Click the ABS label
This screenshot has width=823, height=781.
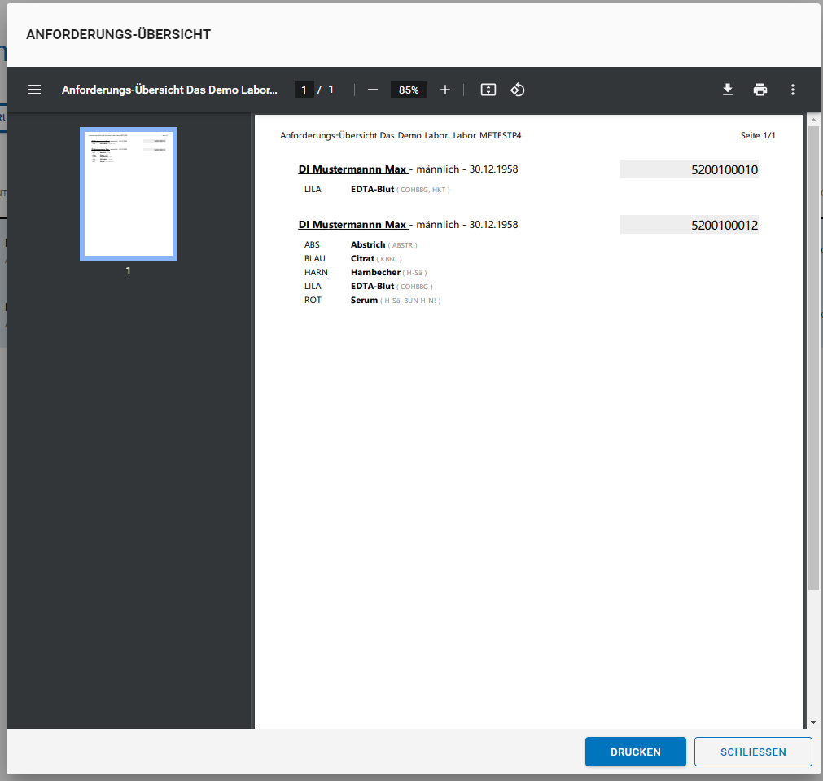pyautogui.click(x=312, y=245)
